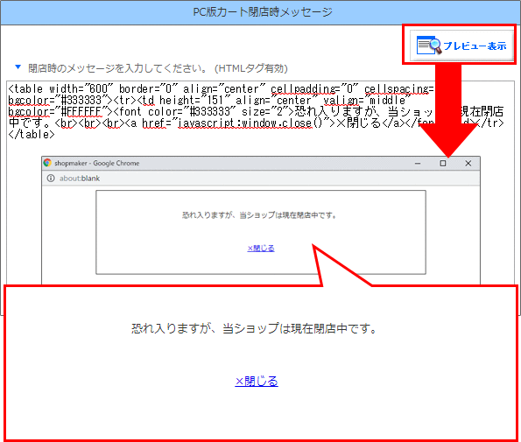
Task: Click the closed-shop message text in popup preview
Action: point(259,215)
